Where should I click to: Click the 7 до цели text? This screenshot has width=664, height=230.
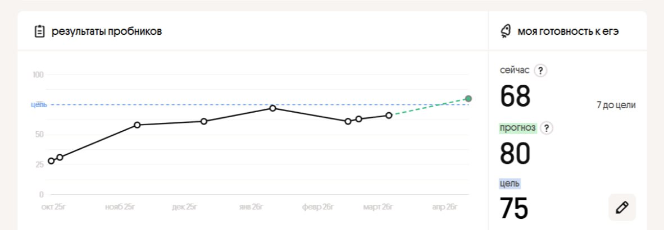coord(616,105)
